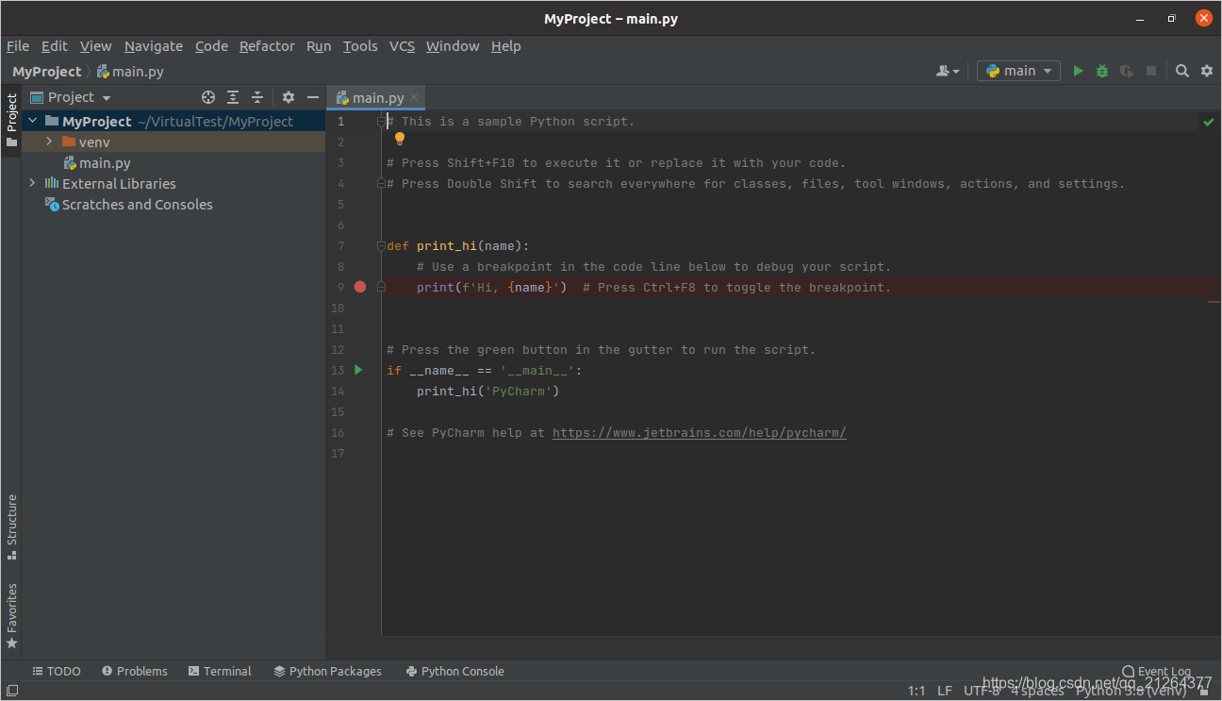Screen dimensions: 1222x701
Task: Collapse the MyProject tree node
Action: point(31,121)
